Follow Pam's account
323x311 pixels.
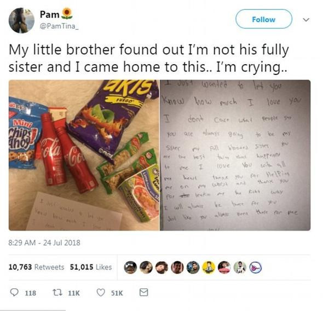[x=264, y=19]
